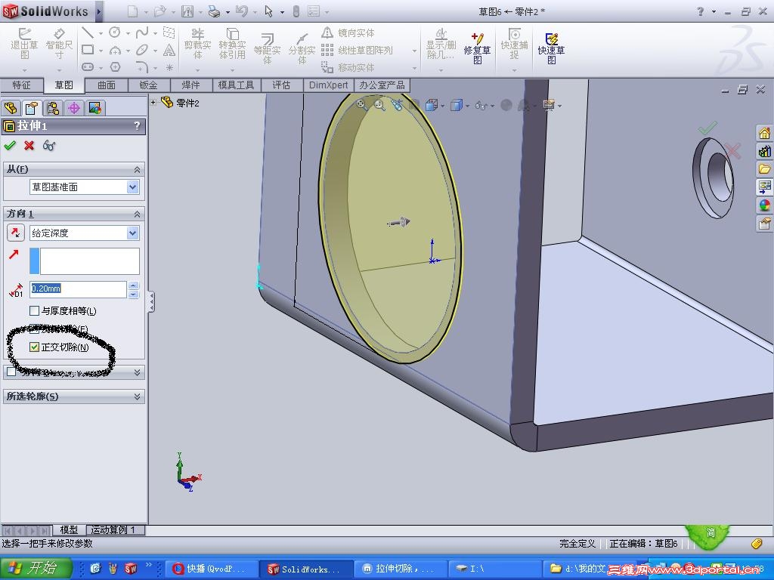Open 给定深度 end condition dropdown
Viewport: 774px width, 580px height.
click(132, 233)
